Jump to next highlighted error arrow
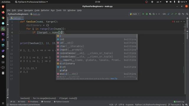 pyautogui.click(x=184, y=21)
